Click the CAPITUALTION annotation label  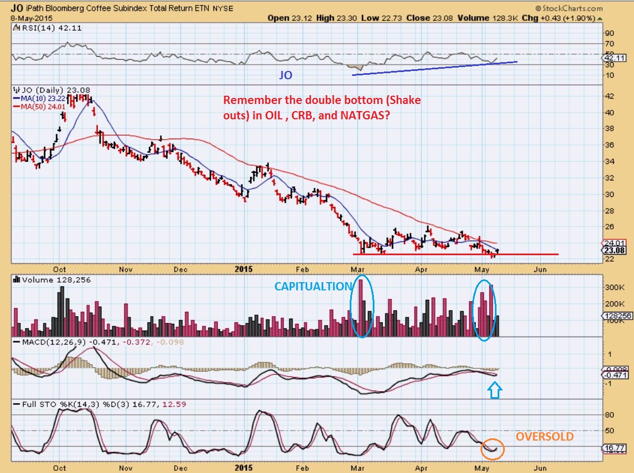[313, 286]
